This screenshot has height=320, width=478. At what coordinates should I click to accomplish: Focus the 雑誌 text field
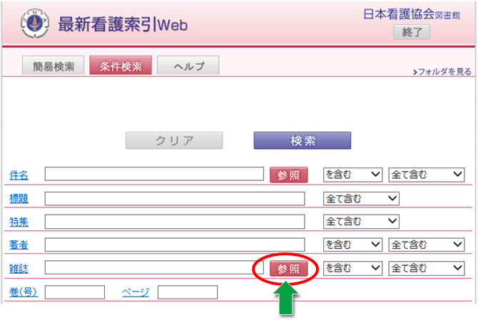[x=154, y=267]
